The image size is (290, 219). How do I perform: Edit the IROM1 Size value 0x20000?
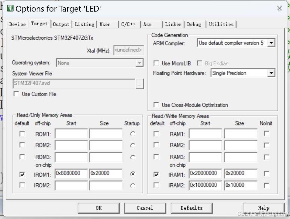tap(106, 174)
